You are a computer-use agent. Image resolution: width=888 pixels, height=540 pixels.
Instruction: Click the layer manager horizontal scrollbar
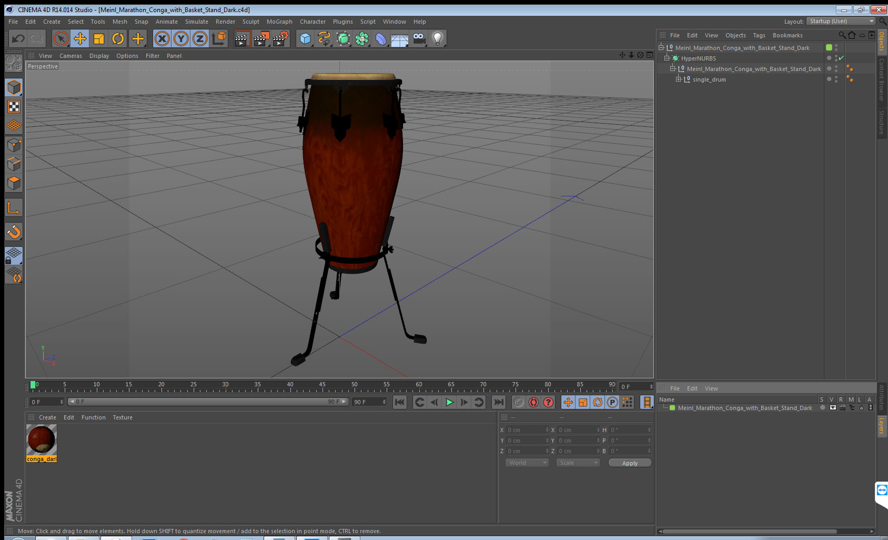[750, 531]
